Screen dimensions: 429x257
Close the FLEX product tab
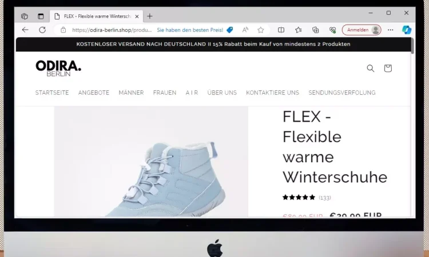pos(137,17)
